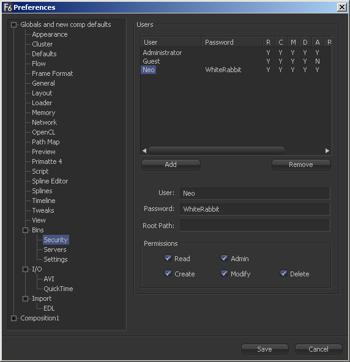
Task: Disable the Delete permission checkbox
Action: pos(283,274)
